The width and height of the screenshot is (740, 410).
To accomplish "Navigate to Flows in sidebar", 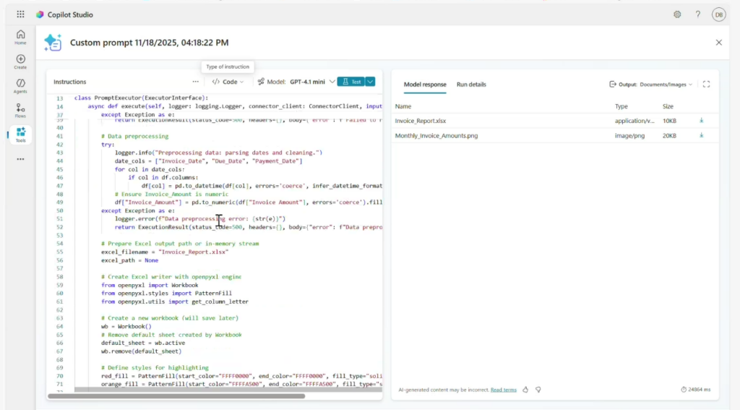I will tap(20, 111).
